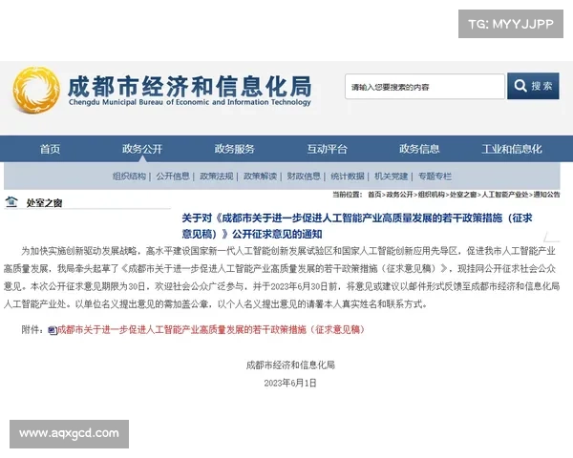Open the 首页 main navigation tab
The width and height of the screenshot is (573, 458).
pos(50,149)
